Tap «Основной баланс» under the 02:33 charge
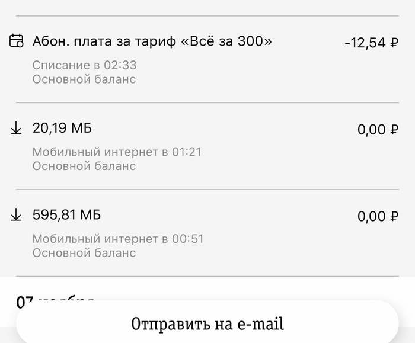This screenshot has width=415, height=343. 84,79
